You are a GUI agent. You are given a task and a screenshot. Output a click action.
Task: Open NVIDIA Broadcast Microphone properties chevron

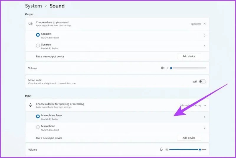coord(205,128)
